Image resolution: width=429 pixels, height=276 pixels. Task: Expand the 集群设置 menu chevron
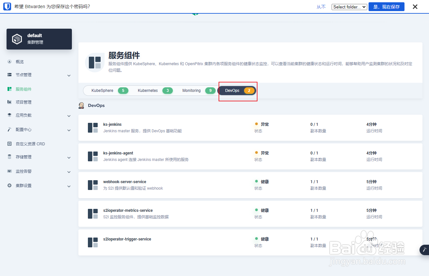69,186
